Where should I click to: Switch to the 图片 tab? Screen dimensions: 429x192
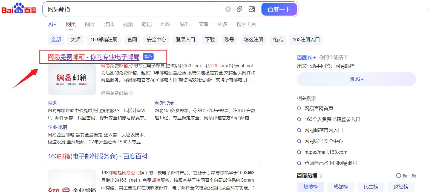(x=90, y=24)
